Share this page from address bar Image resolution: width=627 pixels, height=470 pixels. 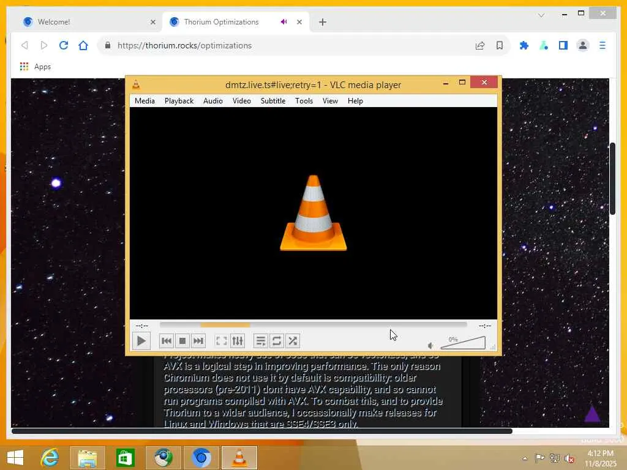coord(480,45)
